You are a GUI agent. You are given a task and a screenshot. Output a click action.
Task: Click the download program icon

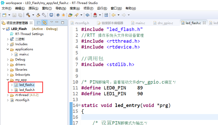[95, 15]
